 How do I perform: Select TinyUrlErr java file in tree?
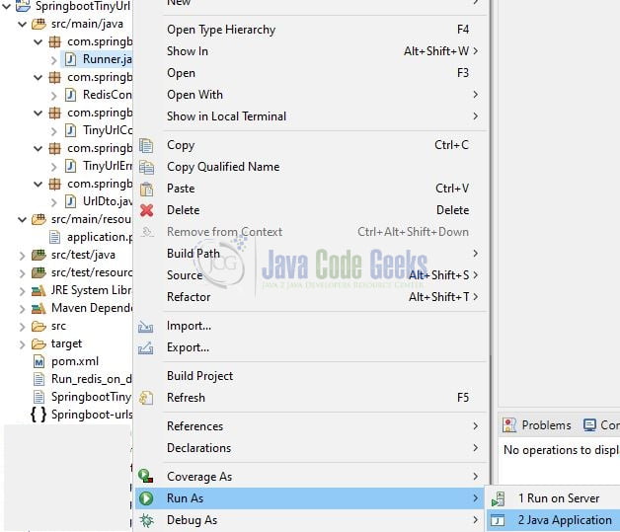108,166
